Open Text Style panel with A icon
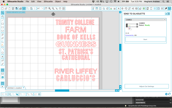Viewport: 172px width, 108px height. coord(118,9)
